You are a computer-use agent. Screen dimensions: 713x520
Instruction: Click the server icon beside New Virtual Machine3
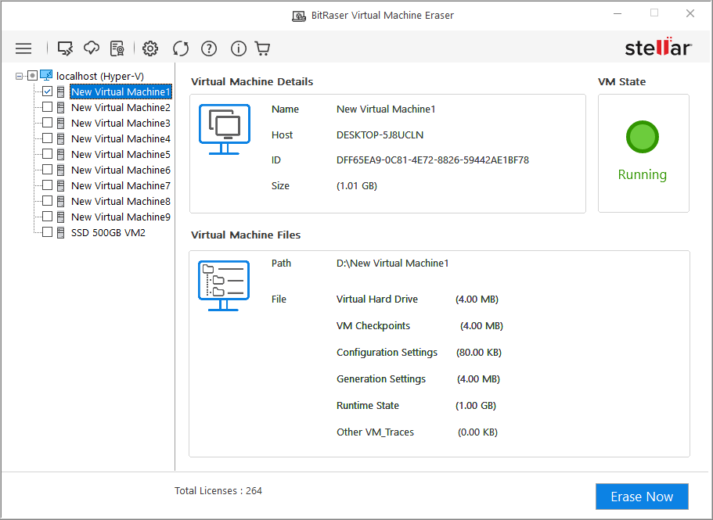(x=60, y=123)
